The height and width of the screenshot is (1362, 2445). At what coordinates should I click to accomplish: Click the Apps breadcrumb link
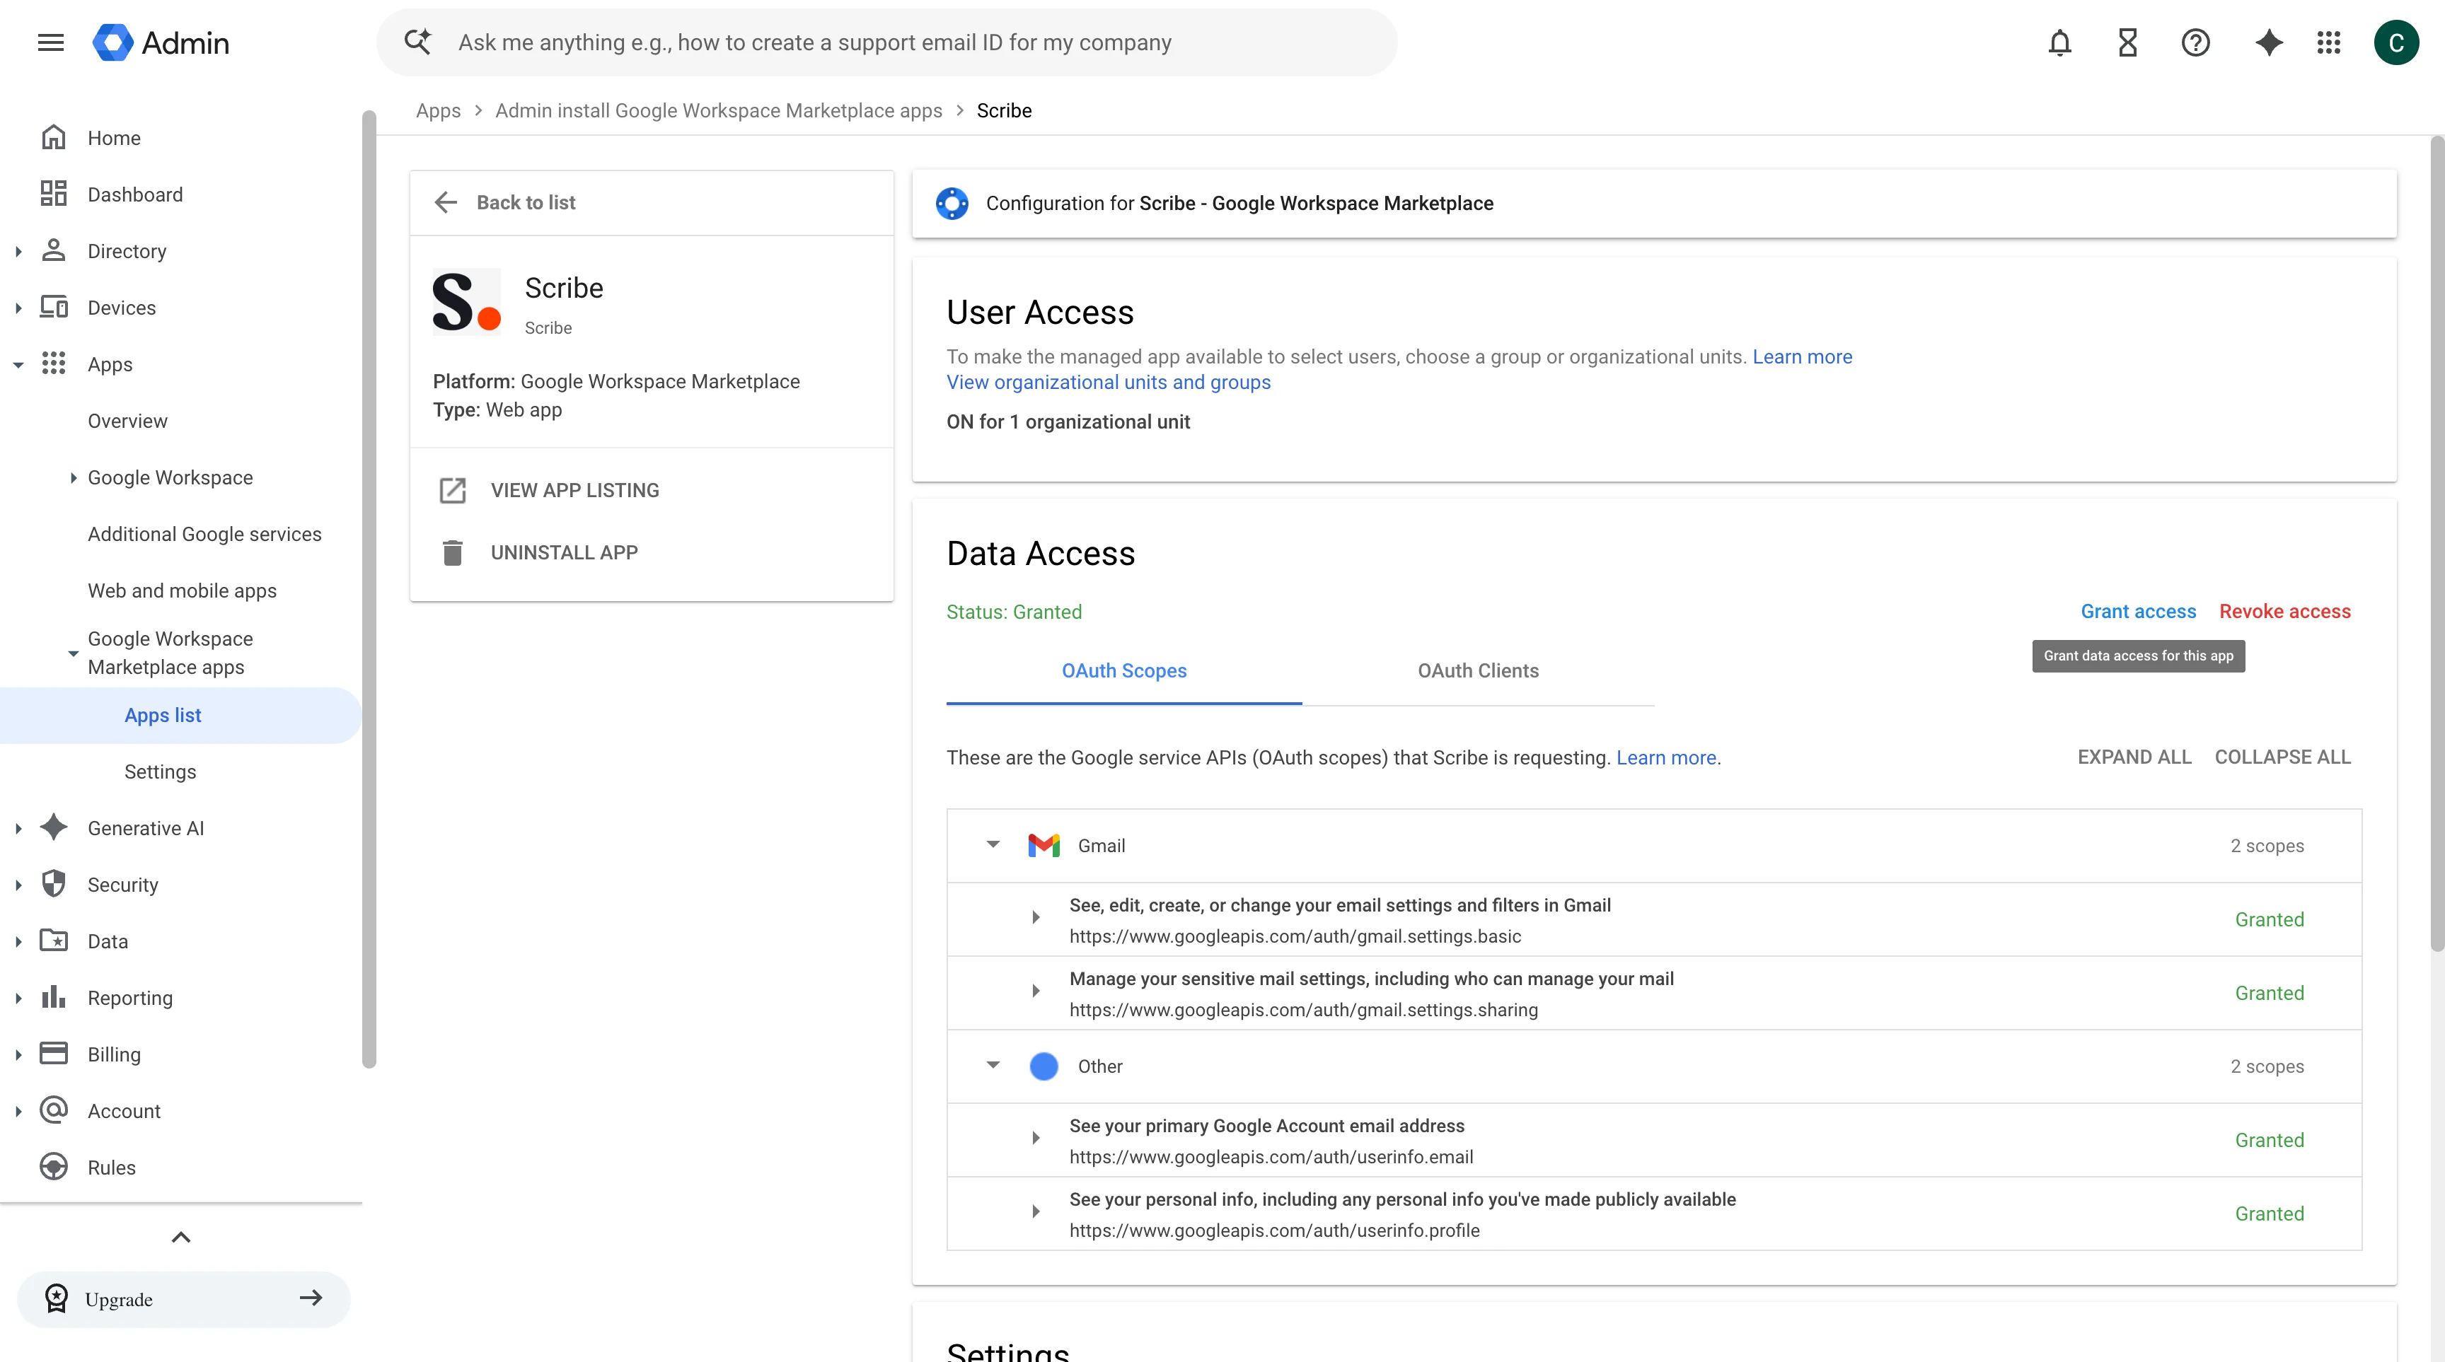click(437, 111)
